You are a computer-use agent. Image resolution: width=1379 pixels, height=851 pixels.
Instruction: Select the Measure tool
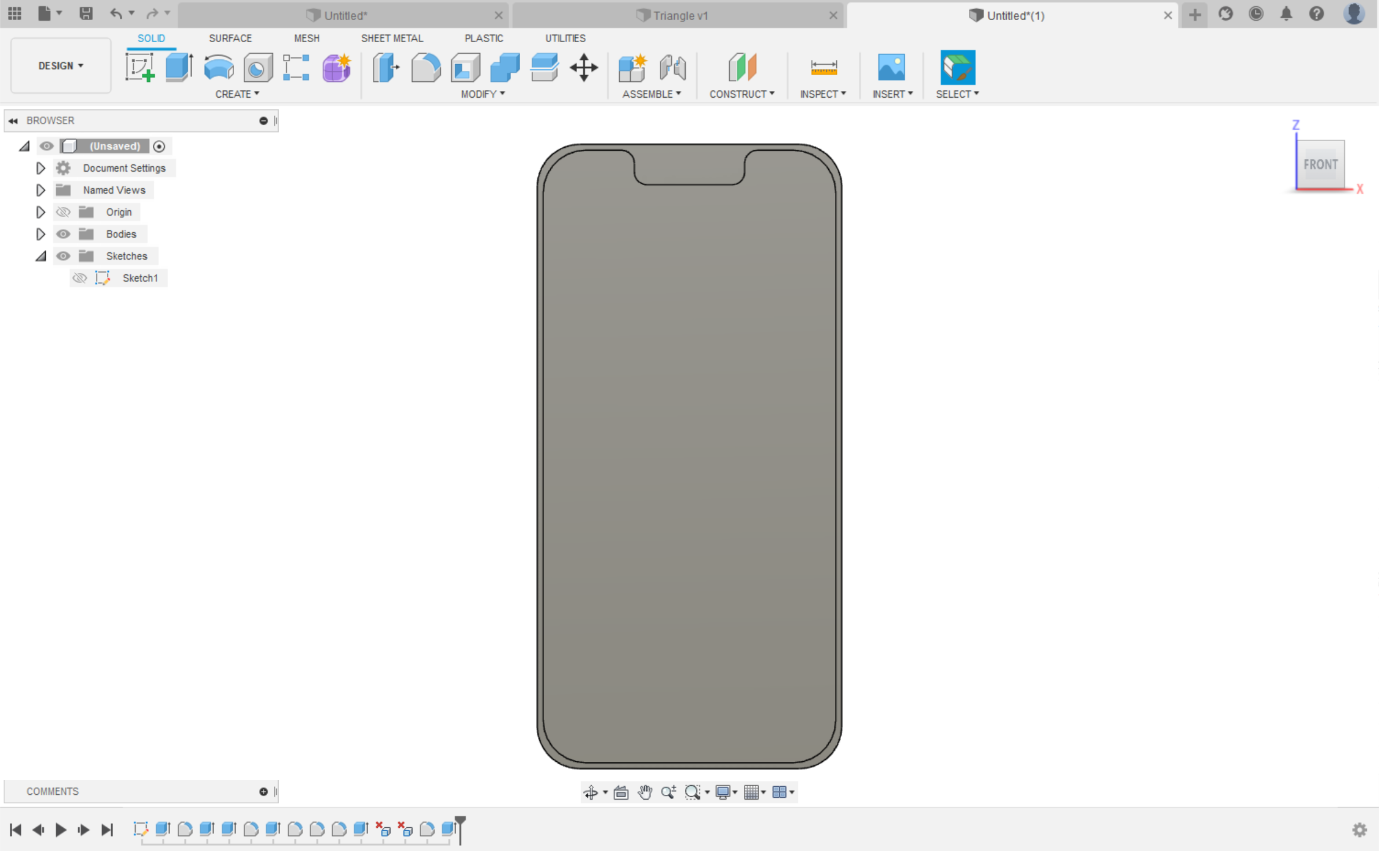823,67
